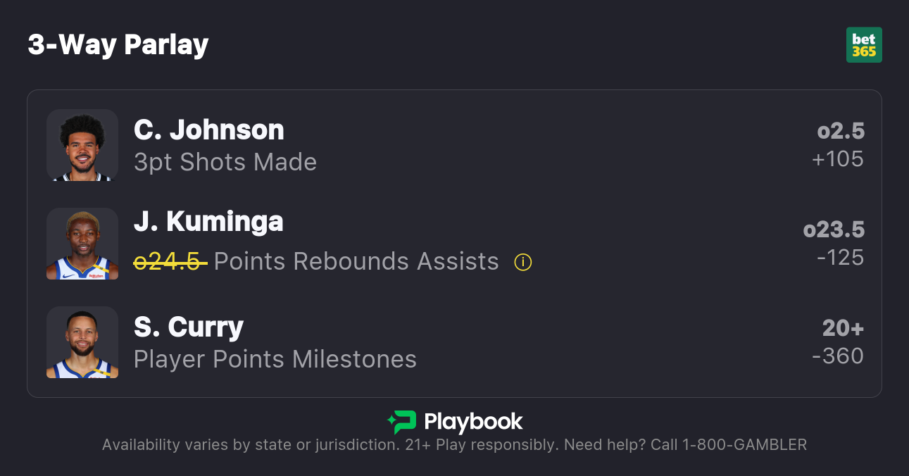Click the Playbook brand name text
The width and height of the screenshot is (909, 476).
[x=473, y=422]
